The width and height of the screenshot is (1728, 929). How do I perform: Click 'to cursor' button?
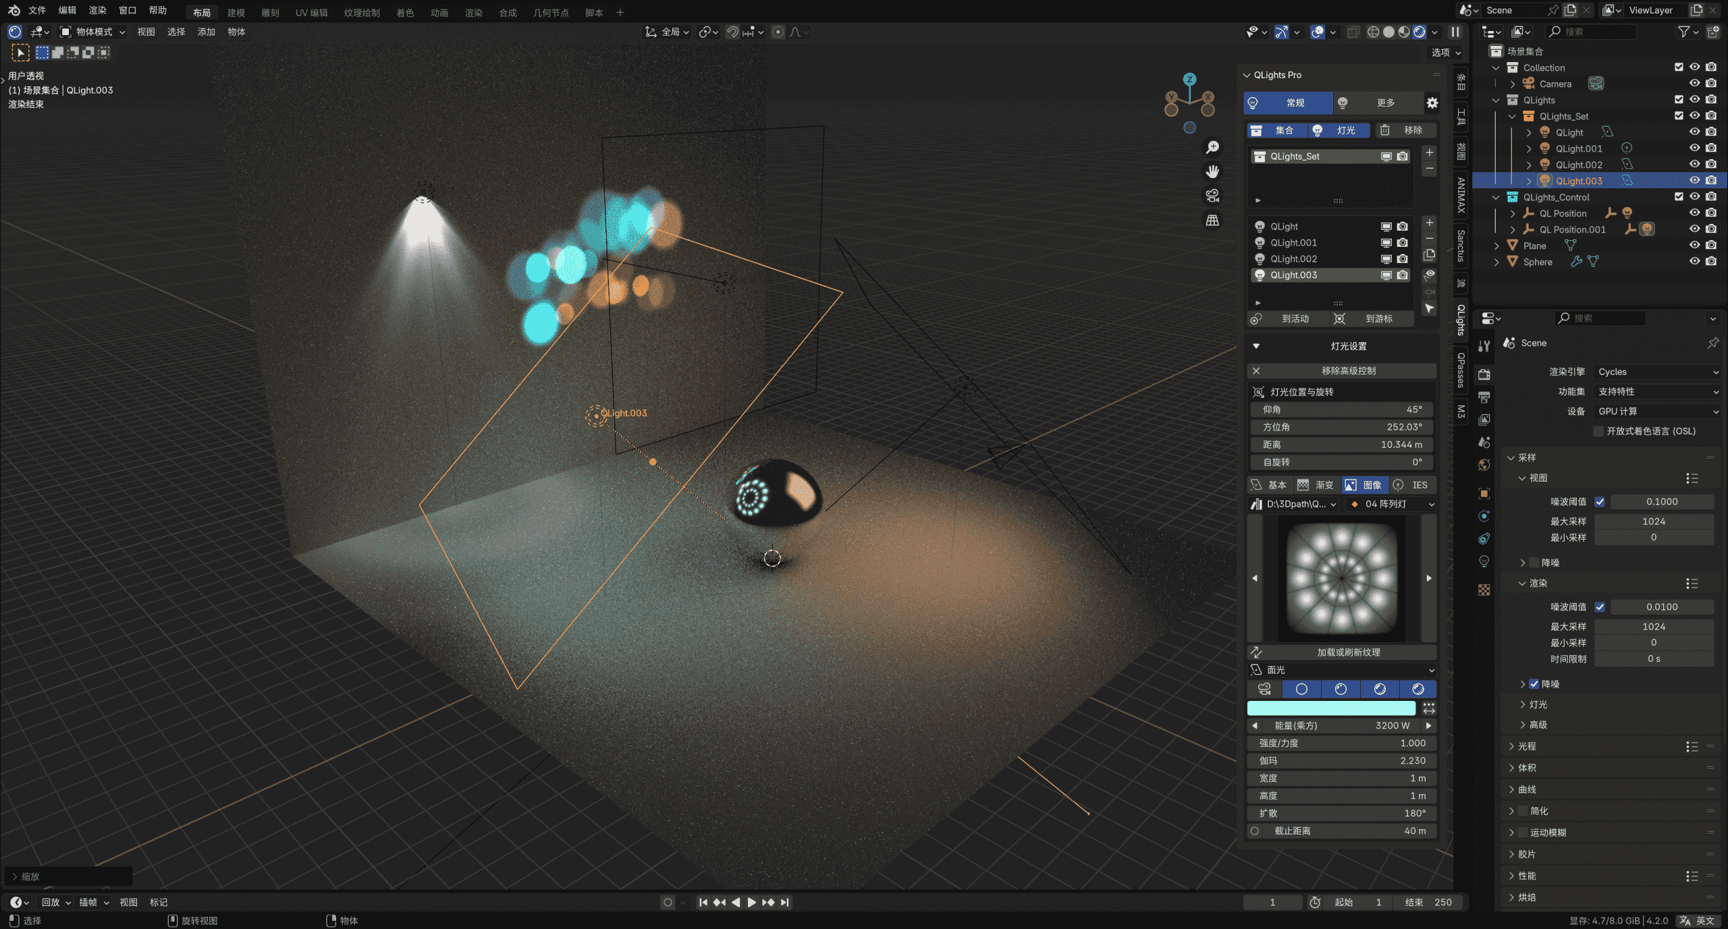tap(1372, 318)
